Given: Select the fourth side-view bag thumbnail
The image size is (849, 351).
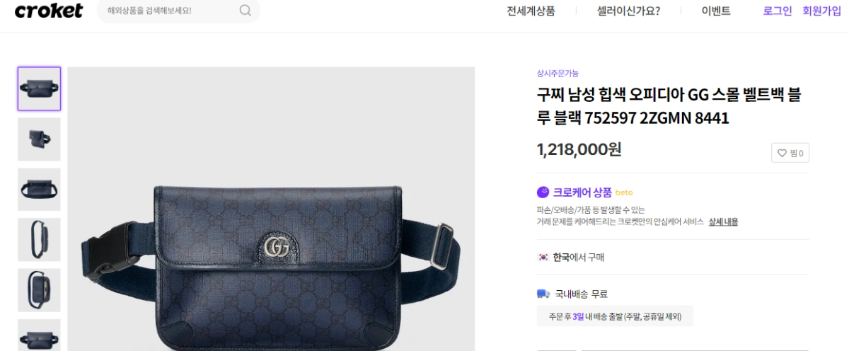Looking at the screenshot, I should point(39,239).
